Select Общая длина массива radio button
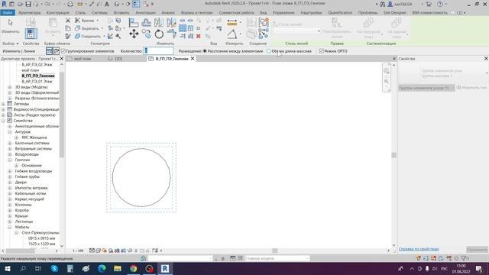 [268, 51]
